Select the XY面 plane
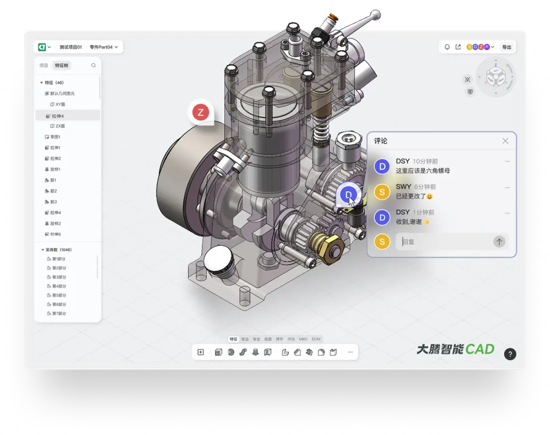 click(x=58, y=105)
